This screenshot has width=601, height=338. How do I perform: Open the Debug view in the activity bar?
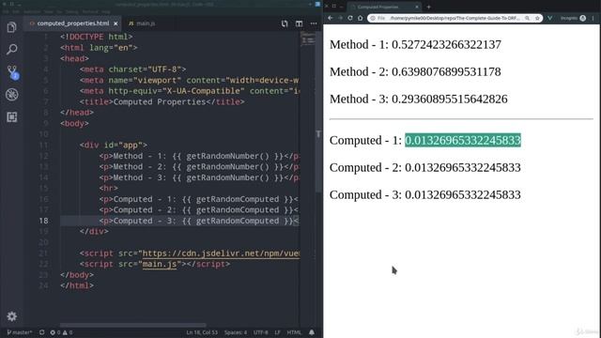(12, 94)
